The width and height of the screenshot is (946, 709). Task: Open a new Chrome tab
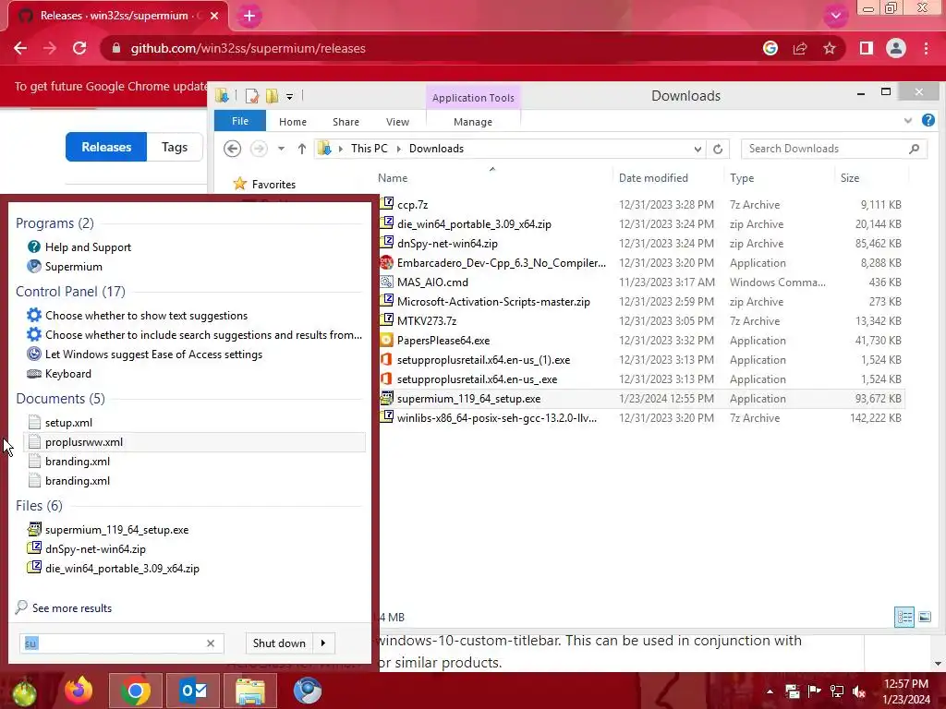pyautogui.click(x=249, y=16)
